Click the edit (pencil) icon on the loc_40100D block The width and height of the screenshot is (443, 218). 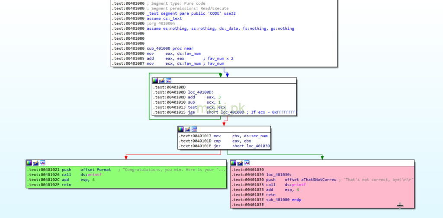(162, 80)
